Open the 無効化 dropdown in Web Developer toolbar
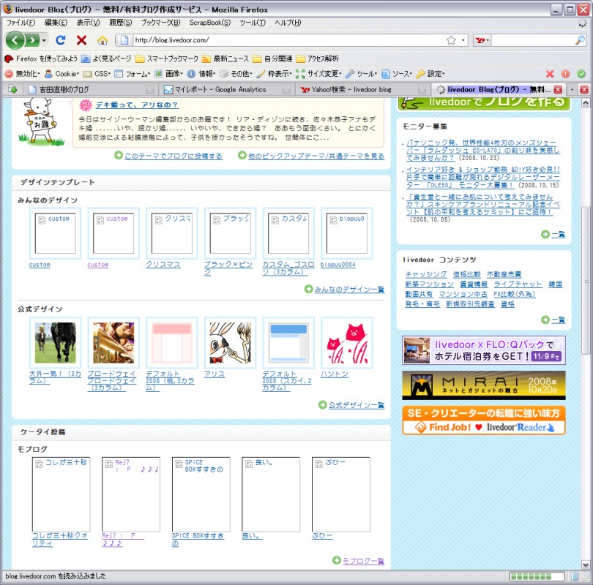 (22, 74)
